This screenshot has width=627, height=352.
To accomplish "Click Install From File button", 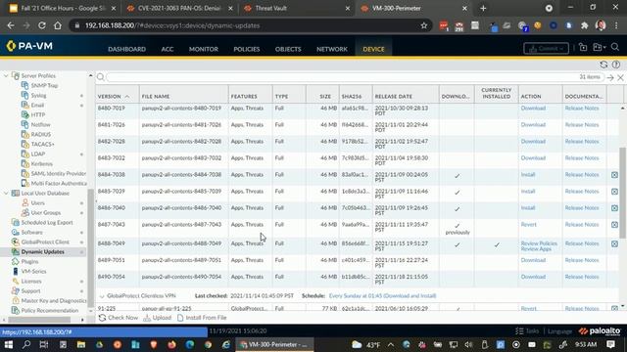I will (202, 318).
